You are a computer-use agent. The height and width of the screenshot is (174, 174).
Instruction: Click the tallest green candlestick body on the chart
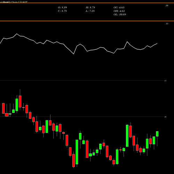pyautogui.click(x=77, y=152)
